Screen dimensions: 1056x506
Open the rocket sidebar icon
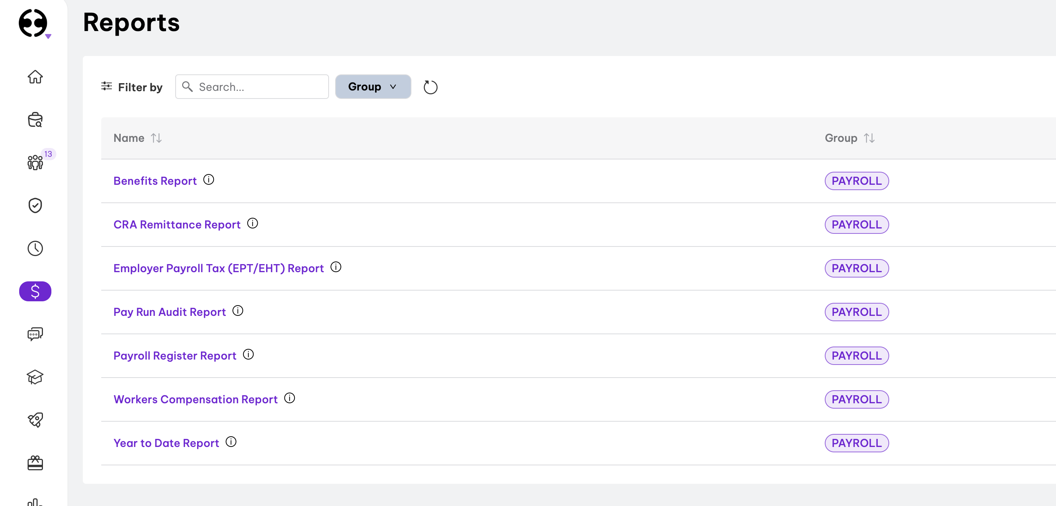click(x=35, y=420)
